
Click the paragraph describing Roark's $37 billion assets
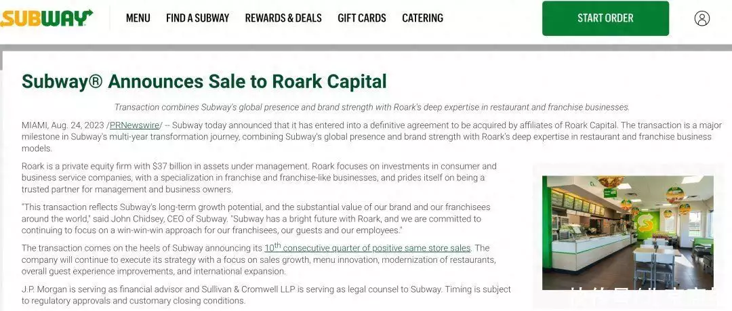pos(259,178)
